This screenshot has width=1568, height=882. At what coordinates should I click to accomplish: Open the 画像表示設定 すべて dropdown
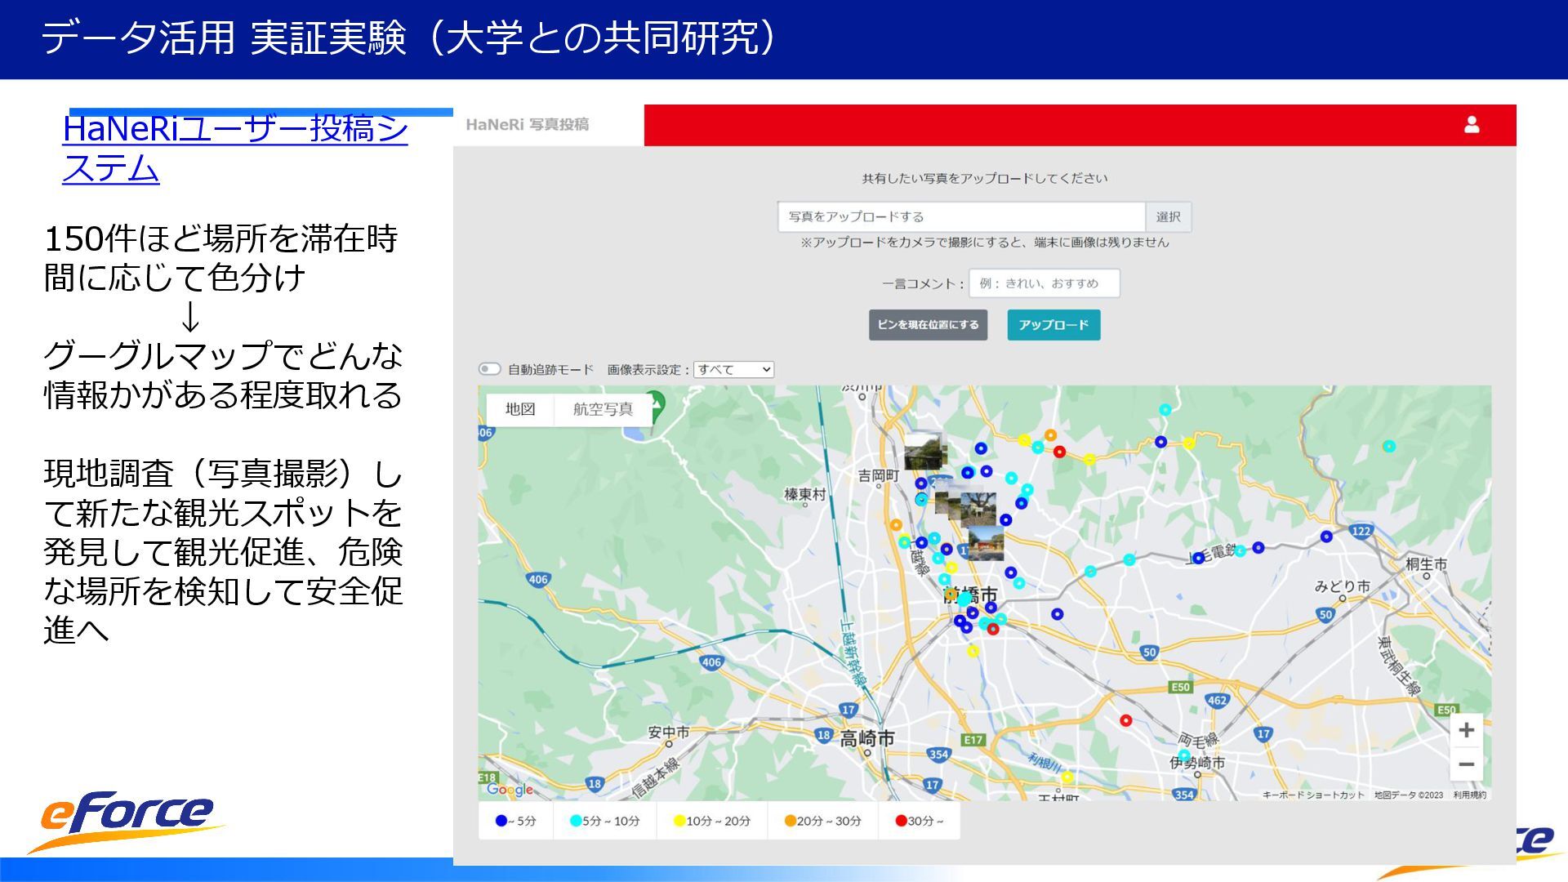click(x=733, y=369)
